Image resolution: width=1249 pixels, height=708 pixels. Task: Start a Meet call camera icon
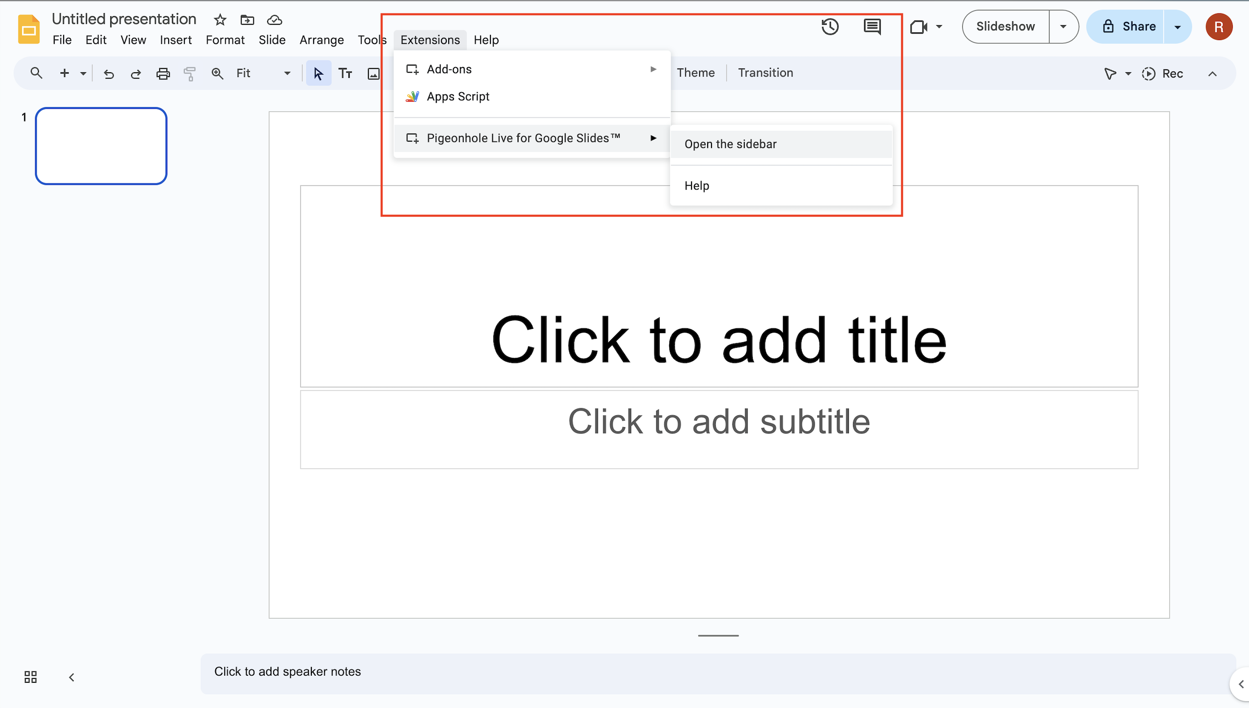918,27
